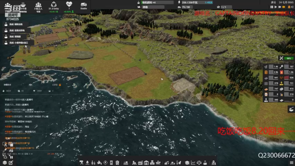Select resource row showing 386

point(271,100)
